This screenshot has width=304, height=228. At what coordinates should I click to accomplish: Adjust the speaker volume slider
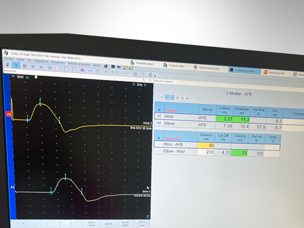[x=123, y=73]
